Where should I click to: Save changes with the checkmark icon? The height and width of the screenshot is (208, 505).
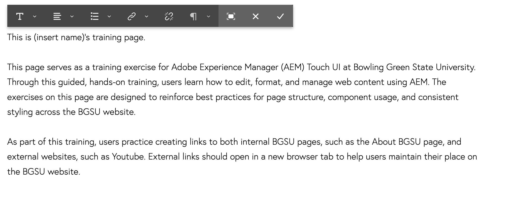pos(280,17)
